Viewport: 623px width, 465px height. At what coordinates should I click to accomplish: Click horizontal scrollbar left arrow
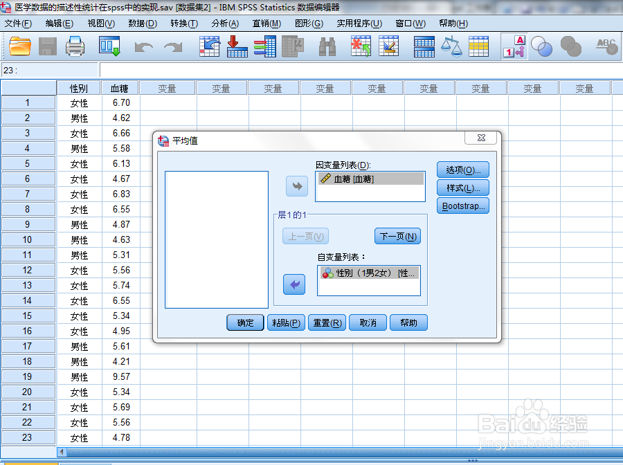coord(61,452)
